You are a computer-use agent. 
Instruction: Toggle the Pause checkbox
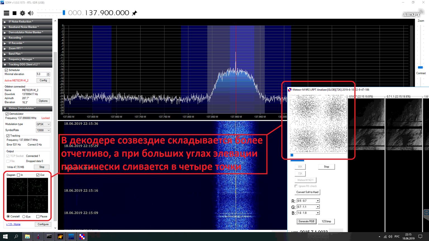38,216
